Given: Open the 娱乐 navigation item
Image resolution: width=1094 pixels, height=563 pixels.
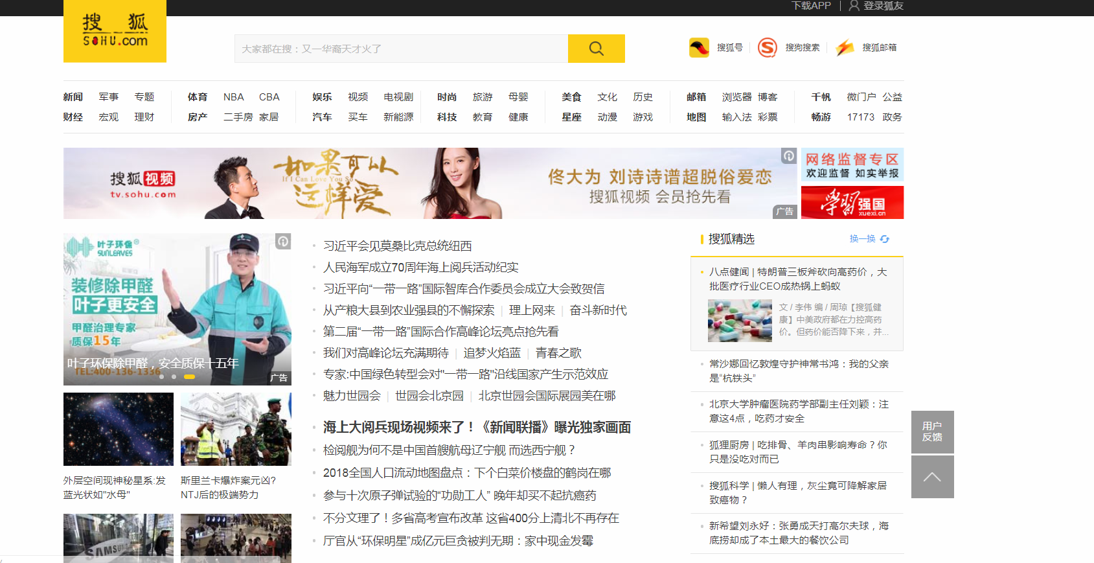Looking at the screenshot, I should pos(322,97).
